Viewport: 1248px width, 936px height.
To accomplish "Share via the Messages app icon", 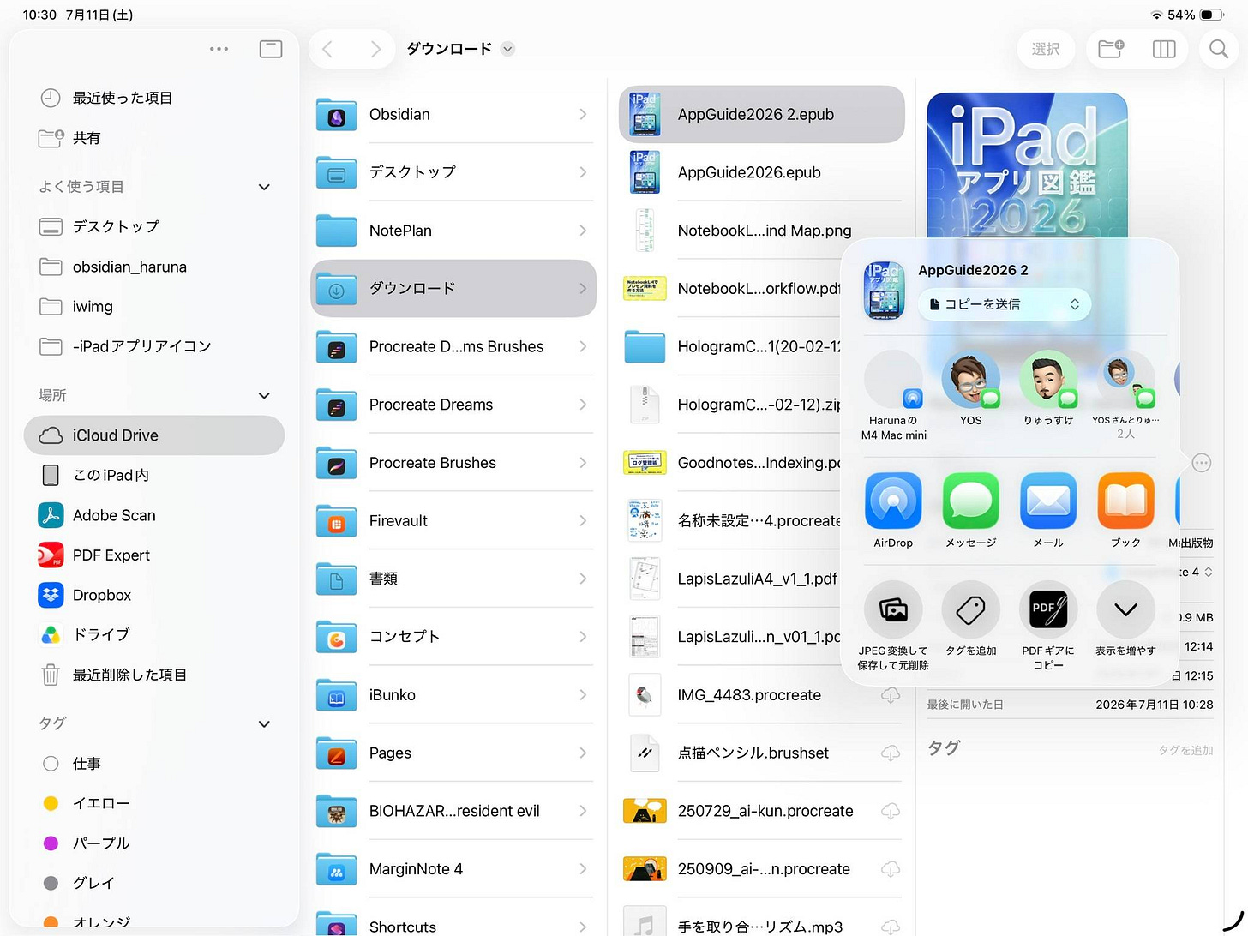I will pyautogui.click(x=971, y=501).
